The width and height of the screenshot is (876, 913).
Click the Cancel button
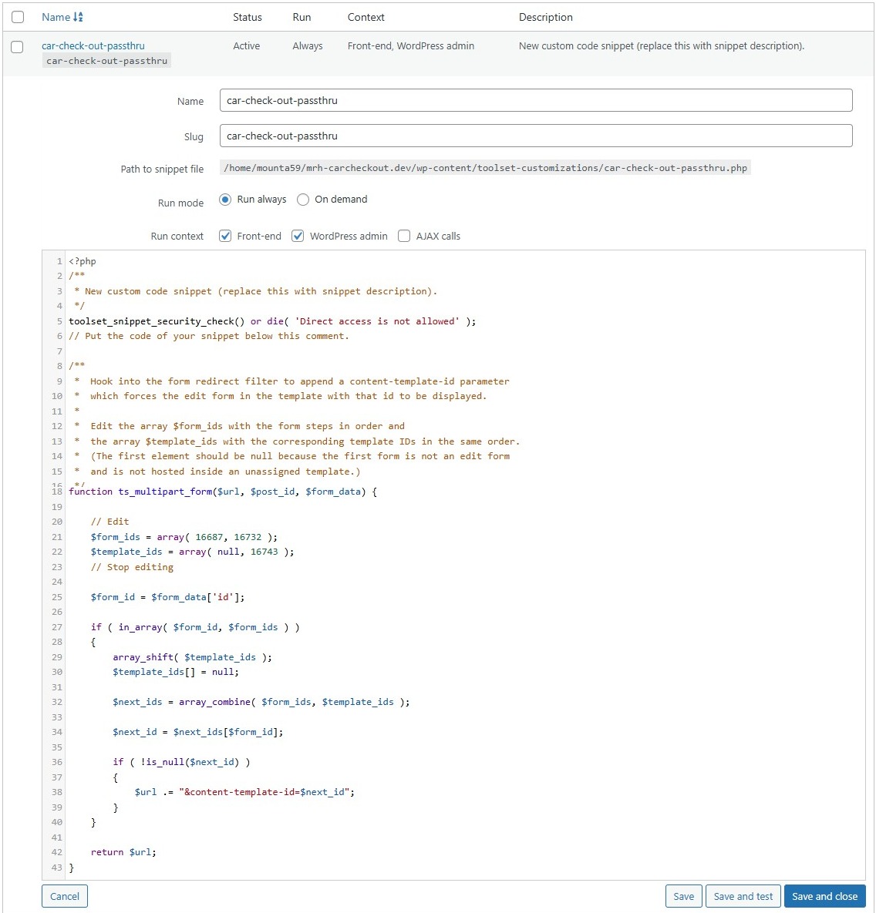65,896
